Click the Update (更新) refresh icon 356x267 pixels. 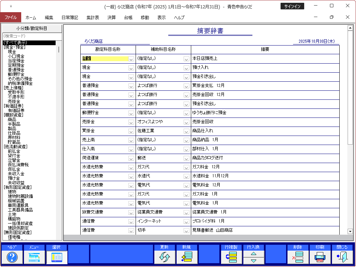(164, 257)
